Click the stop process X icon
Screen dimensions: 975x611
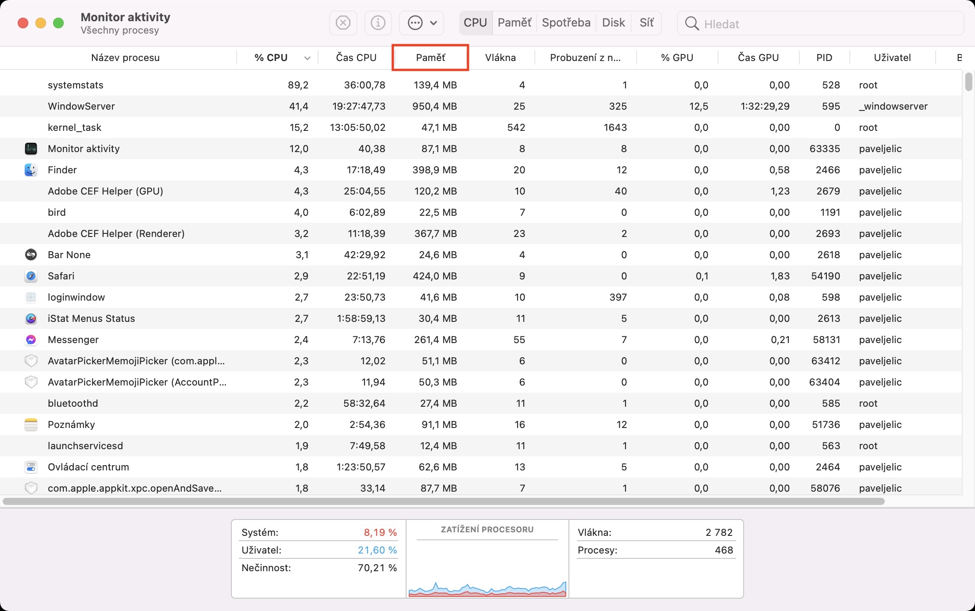343,23
